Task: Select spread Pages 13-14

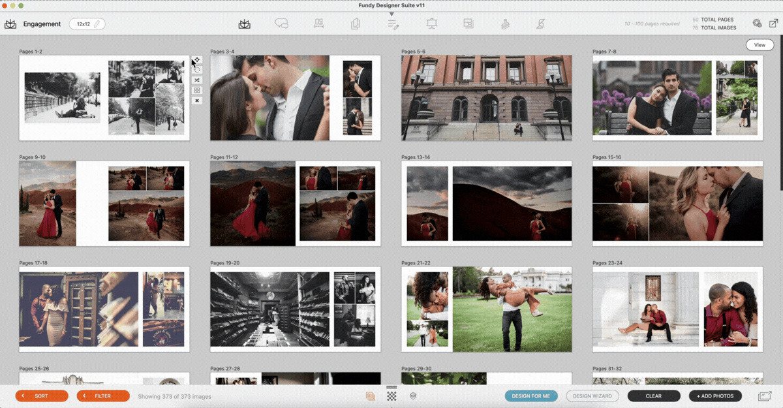Action: pyautogui.click(x=487, y=204)
